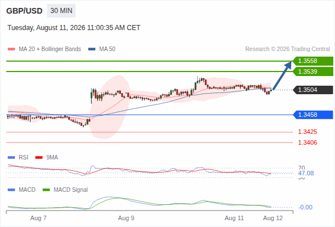Click the MA 50 blue legend swatch
Image resolution: width=335 pixels, height=227 pixels.
click(x=92, y=49)
